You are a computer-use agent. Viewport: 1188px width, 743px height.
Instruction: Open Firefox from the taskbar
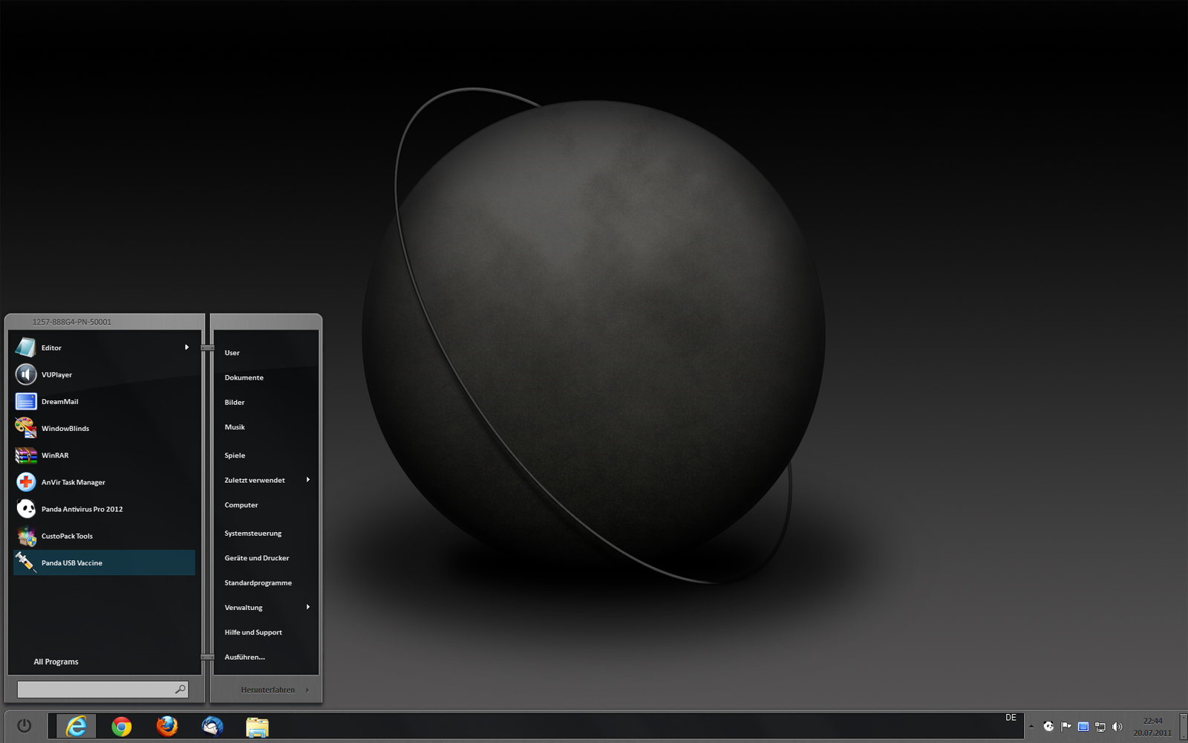[x=167, y=726]
